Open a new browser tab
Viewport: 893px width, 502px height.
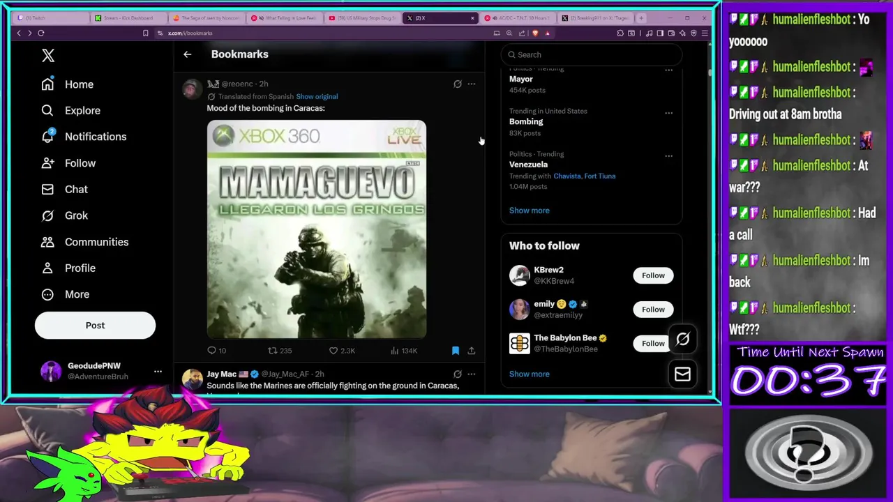tap(641, 18)
